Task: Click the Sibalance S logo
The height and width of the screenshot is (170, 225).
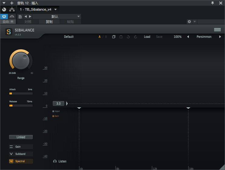Action: pyautogui.click(x=9, y=32)
